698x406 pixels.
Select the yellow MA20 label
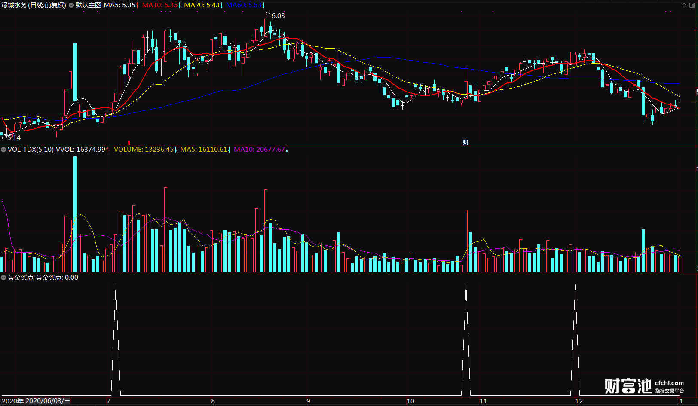[202, 5]
